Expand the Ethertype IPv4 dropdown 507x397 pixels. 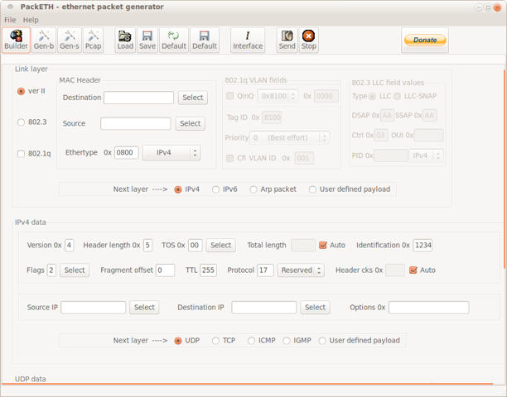coord(171,152)
